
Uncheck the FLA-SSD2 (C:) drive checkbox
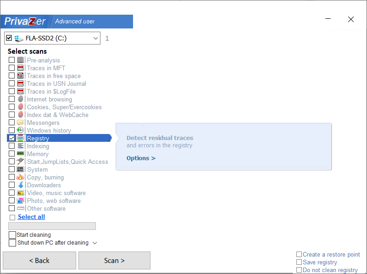[9, 38]
